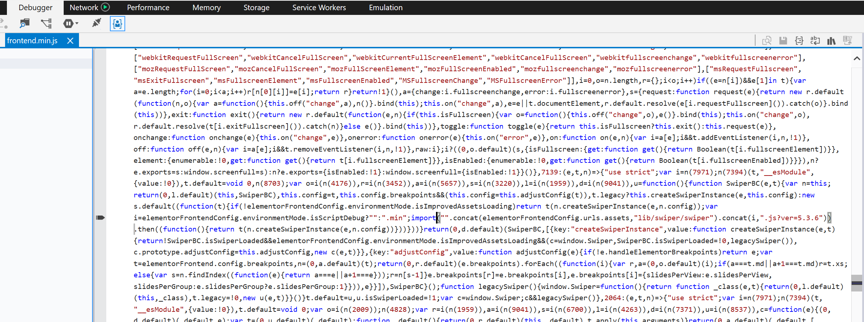Click the Break on new worker icon
The image size is (864, 322).
(46, 24)
